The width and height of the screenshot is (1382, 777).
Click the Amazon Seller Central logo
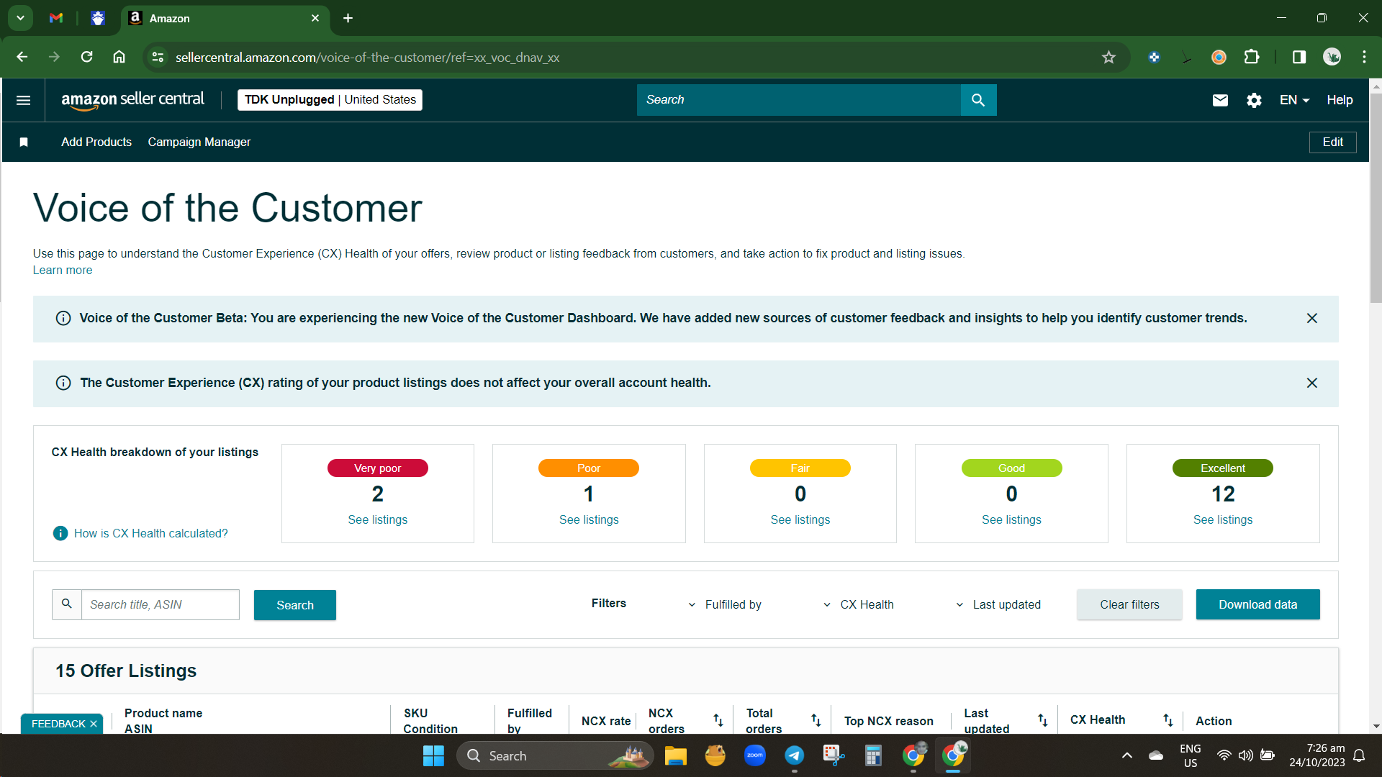tap(133, 100)
